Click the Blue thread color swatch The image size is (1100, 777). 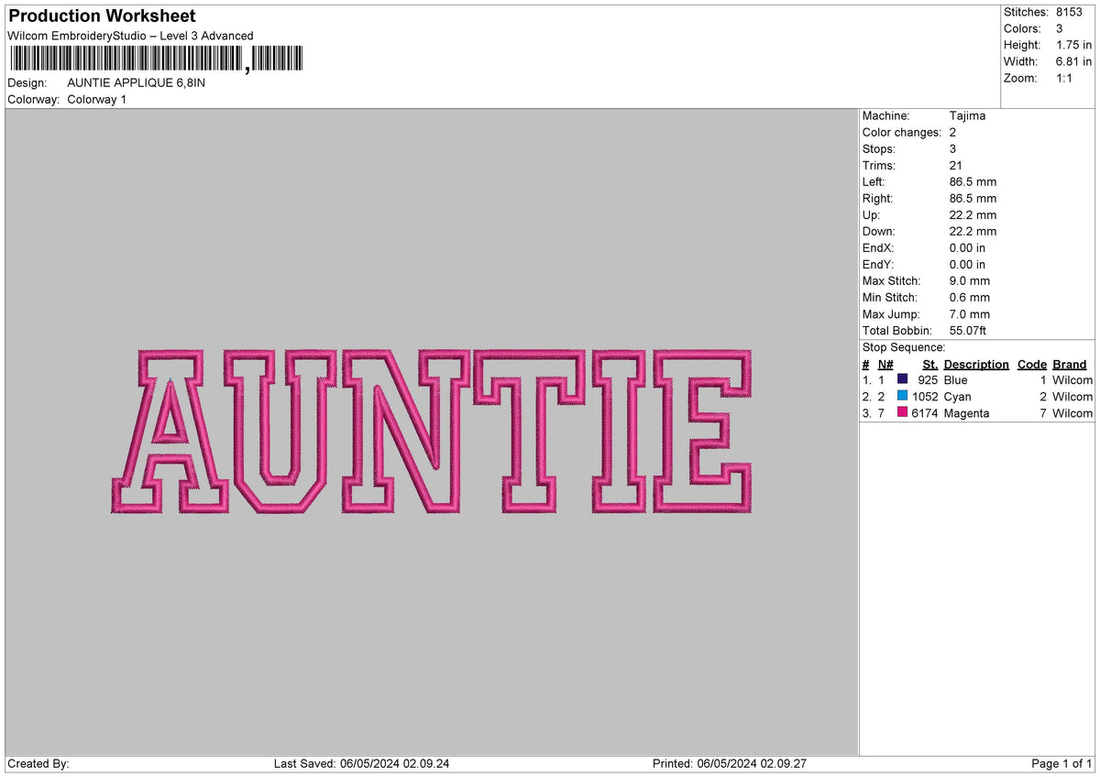click(x=903, y=379)
